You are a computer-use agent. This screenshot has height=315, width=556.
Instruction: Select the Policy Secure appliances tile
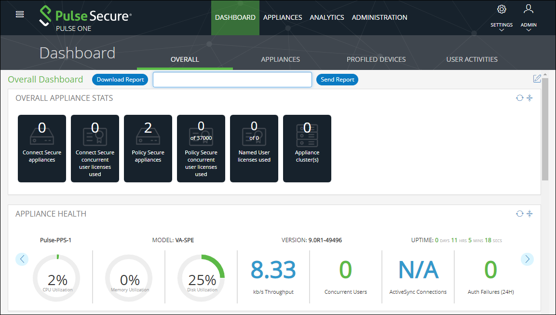148,149
